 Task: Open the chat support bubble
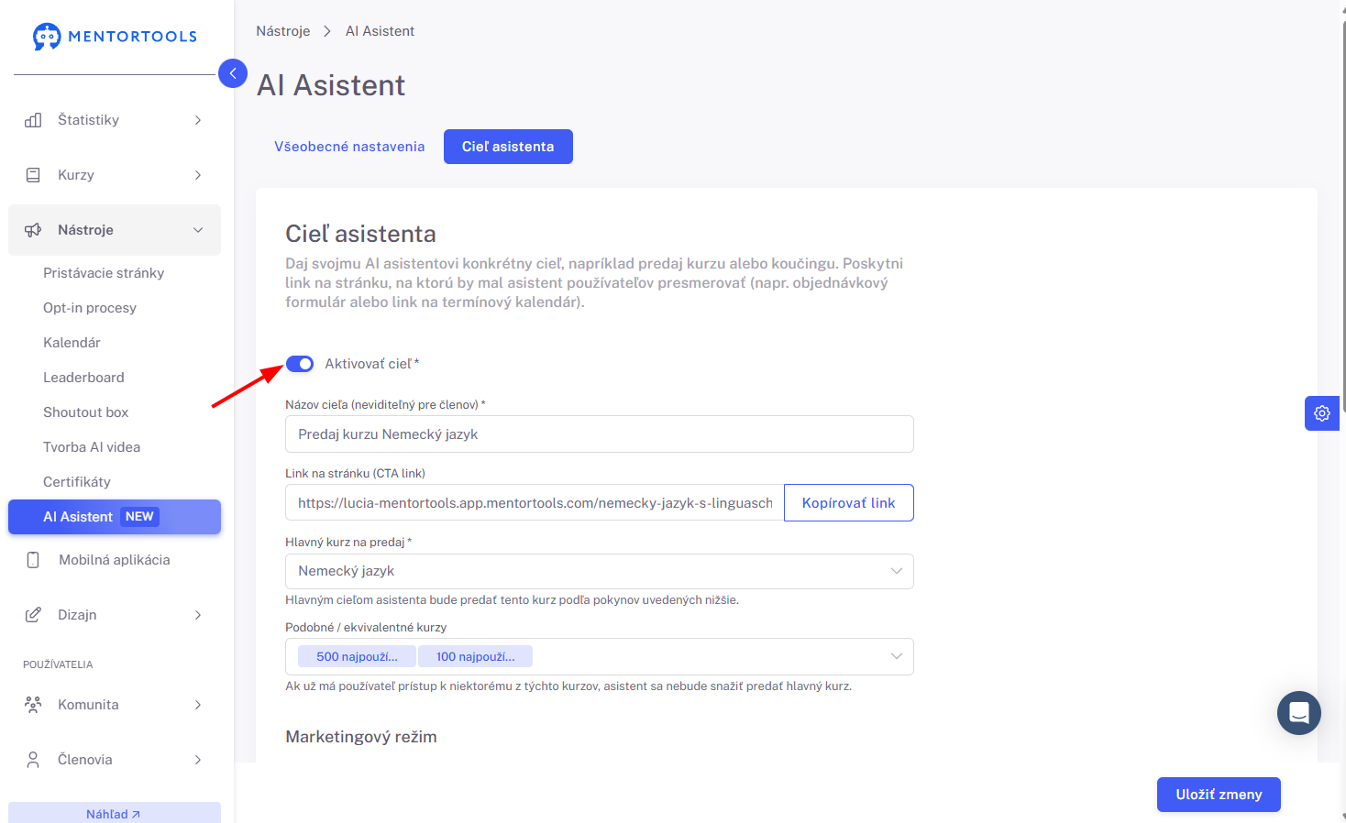coord(1299,713)
